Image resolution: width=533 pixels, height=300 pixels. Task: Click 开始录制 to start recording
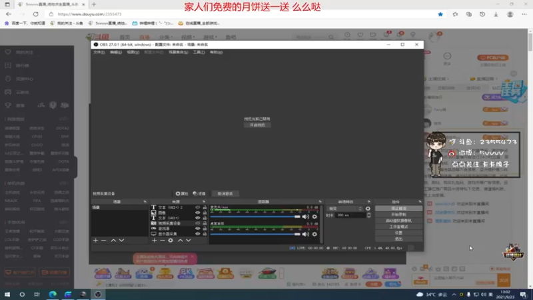pos(398,215)
